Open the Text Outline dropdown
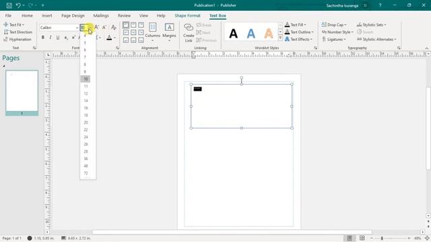Image resolution: width=431 pixels, height=242 pixels. [x=299, y=32]
